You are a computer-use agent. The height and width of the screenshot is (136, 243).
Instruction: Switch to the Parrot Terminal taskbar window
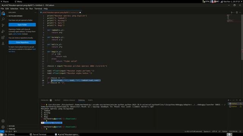tap(38, 134)
